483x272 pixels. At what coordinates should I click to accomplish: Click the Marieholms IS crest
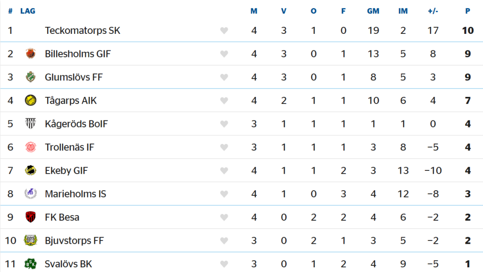(x=31, y=193)
